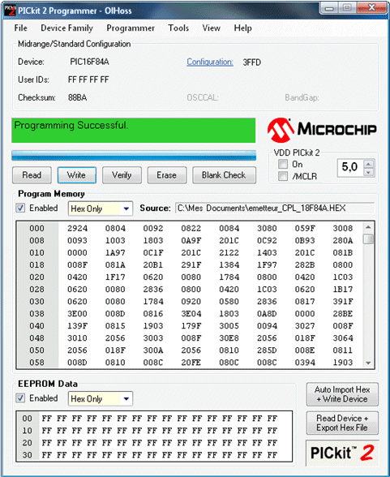The image size is (390, 477).
Task: Click the EEPROM row 30 address label
Action: (27, 455)
